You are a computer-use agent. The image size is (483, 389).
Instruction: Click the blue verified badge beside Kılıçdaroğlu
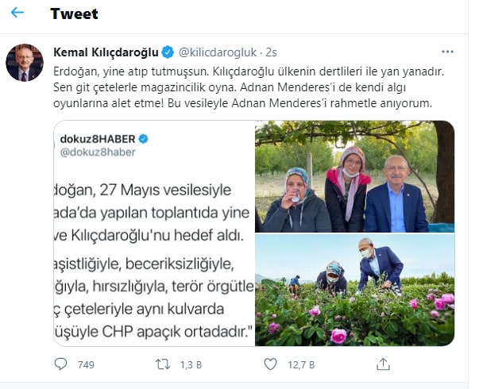(x=168, y=52)
